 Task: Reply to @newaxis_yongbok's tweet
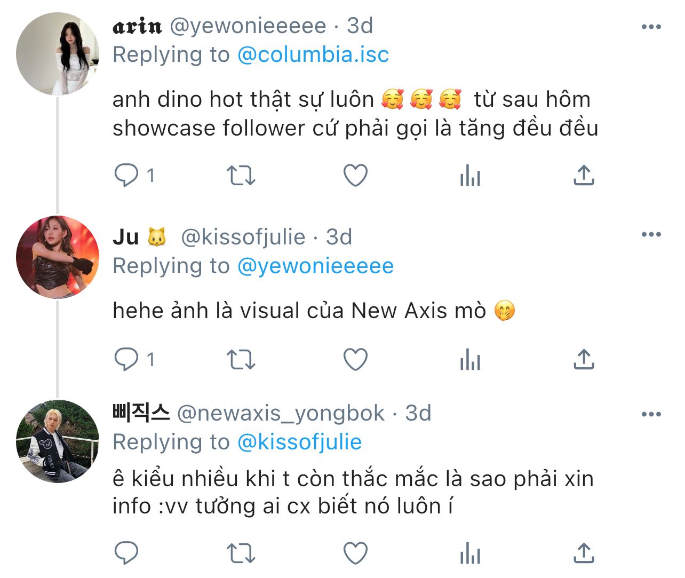pyautogui.click(x=126, y=553)
